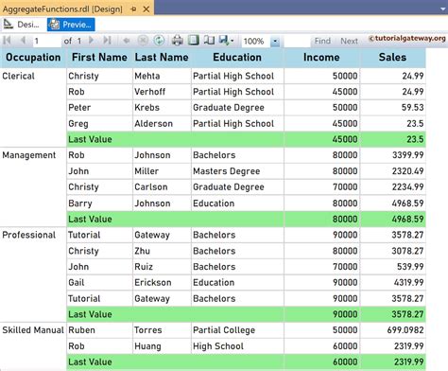Image resolution: width=448 pixels, height=371 pixels.
Task: Click Last Value label in Professional group
Action: [x=90, y=314]
